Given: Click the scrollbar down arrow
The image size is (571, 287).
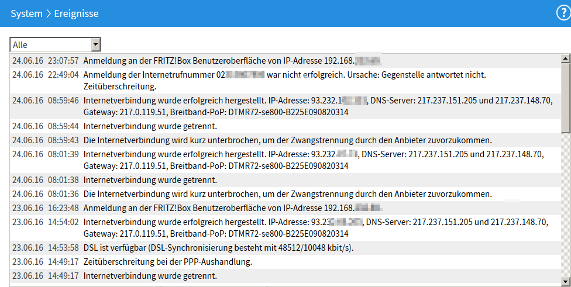Looking at the screenshot, I should [x=565, y=281].
